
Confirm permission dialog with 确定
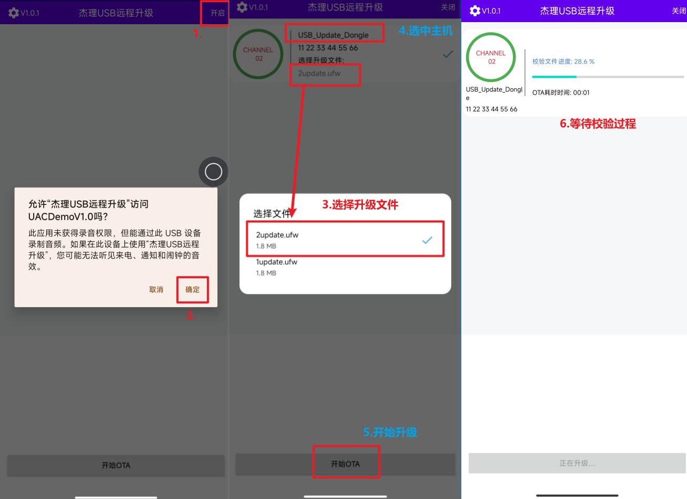point(193,290)
